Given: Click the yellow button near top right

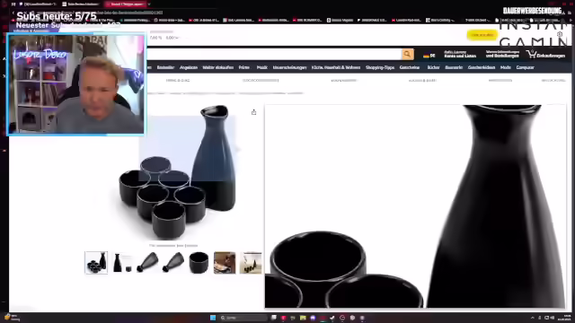Looking at the screenshot, I should (x=482, y=35).
